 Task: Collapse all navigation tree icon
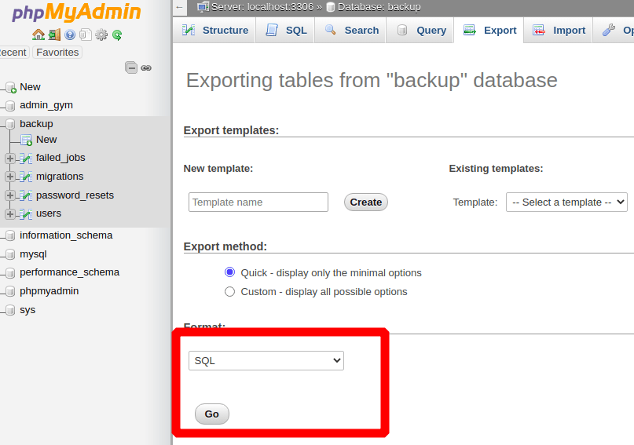tap(131, 67)
